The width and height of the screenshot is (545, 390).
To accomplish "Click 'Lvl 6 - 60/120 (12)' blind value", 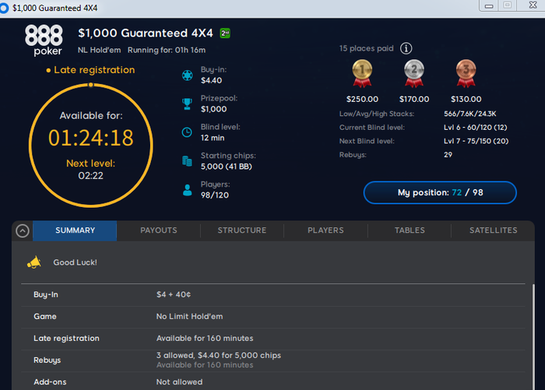I will 475,128.
